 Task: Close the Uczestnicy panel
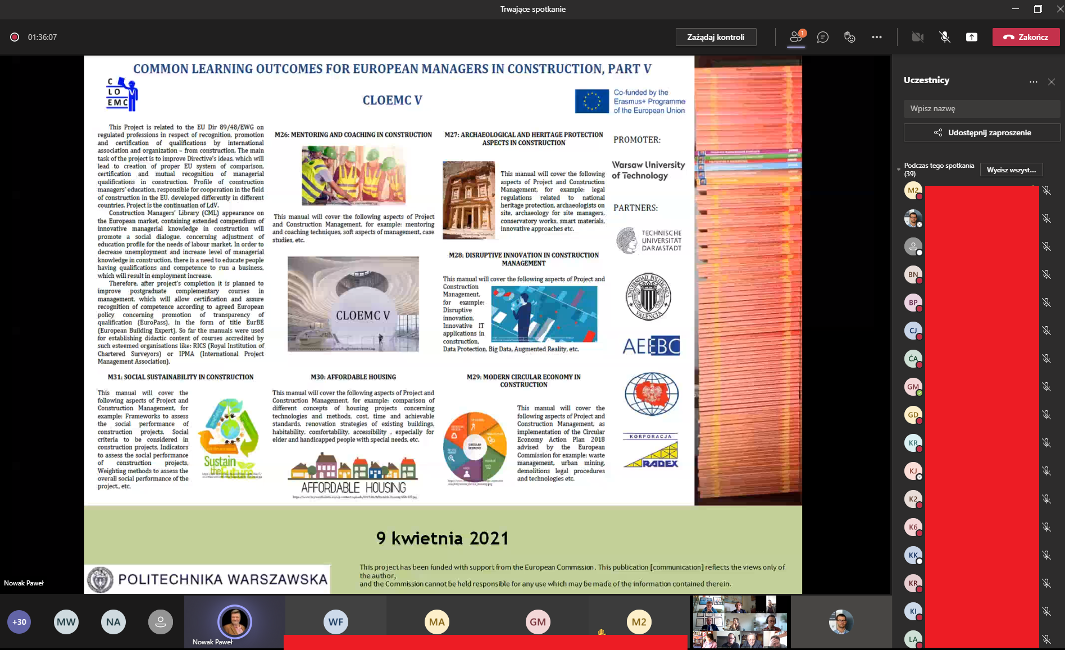click(x=1052, y=82)
